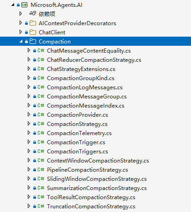Screen dimensions: 191x212
Task: Select file CompactionLogMessages.cs
Action: click(x=85, y=87)
